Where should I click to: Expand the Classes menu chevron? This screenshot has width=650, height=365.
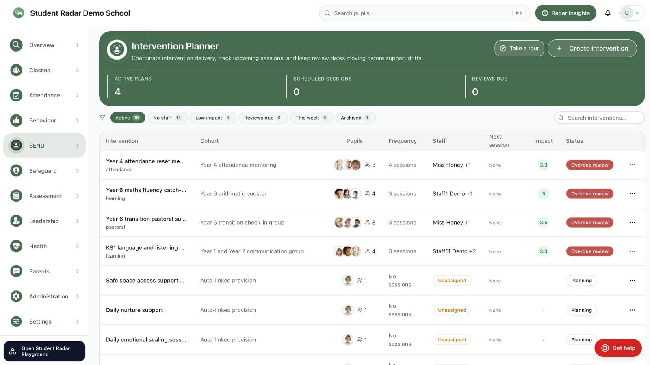pos(78,70)
